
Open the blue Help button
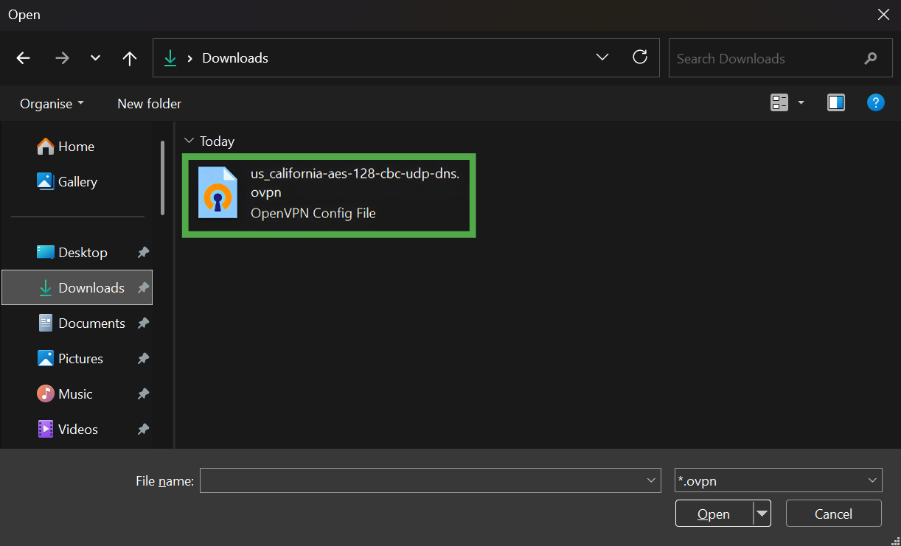point(875,102)
